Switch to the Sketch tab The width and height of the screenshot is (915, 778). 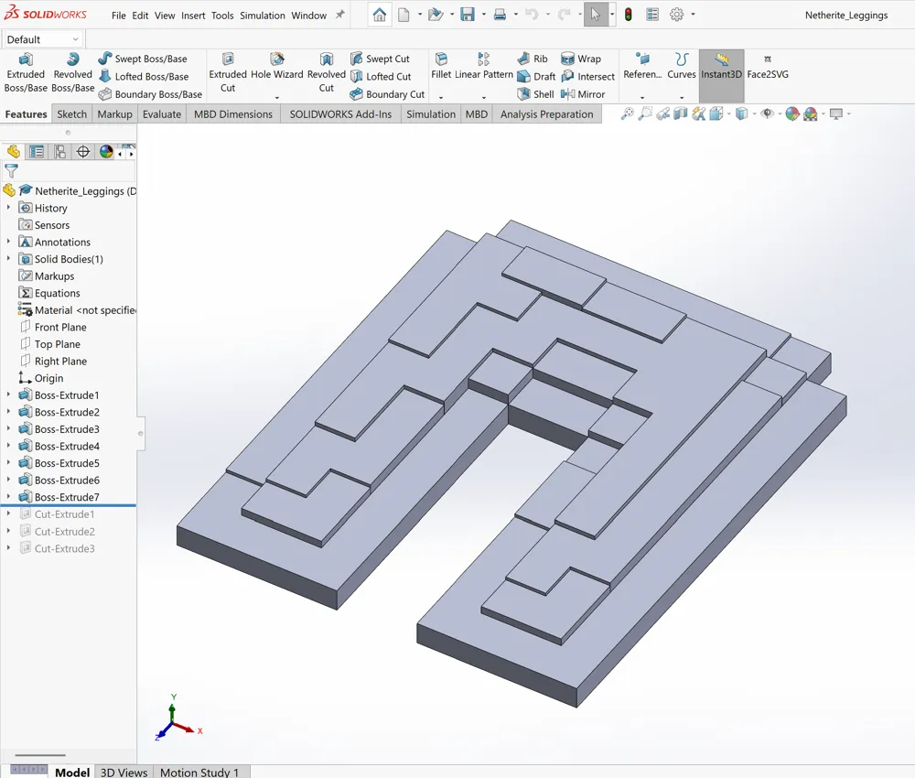pos(72,114)
